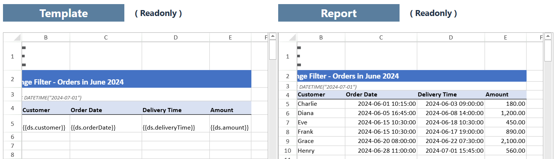Click 'Order Date' header cell in Report

[381, 95]
